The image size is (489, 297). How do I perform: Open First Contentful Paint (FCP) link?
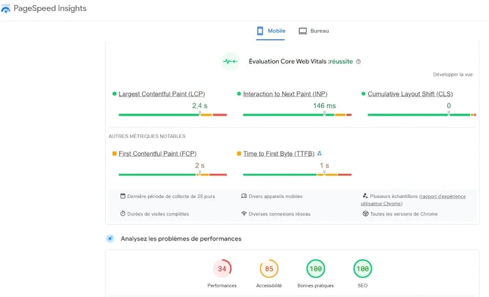pyautogui.click(x=157, y=153)
